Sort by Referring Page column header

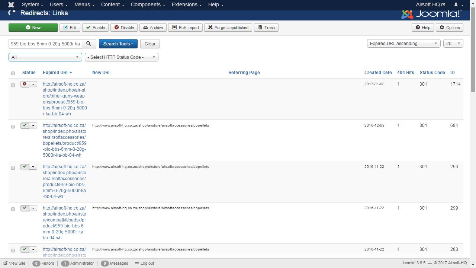tap(244, 73)
